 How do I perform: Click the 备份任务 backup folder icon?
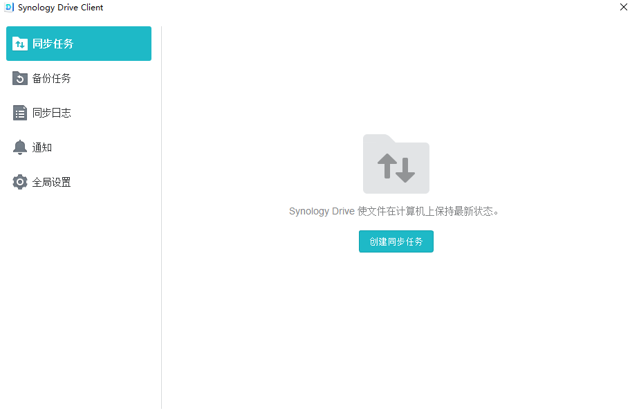point(19,78)
